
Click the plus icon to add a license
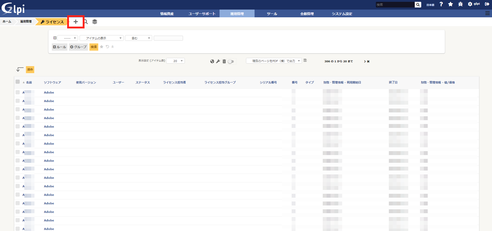tap(76, 22)
